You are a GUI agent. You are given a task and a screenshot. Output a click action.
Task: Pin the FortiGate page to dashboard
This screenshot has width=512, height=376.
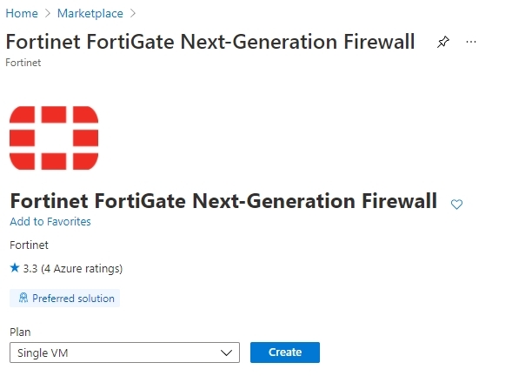pos(443,42)
